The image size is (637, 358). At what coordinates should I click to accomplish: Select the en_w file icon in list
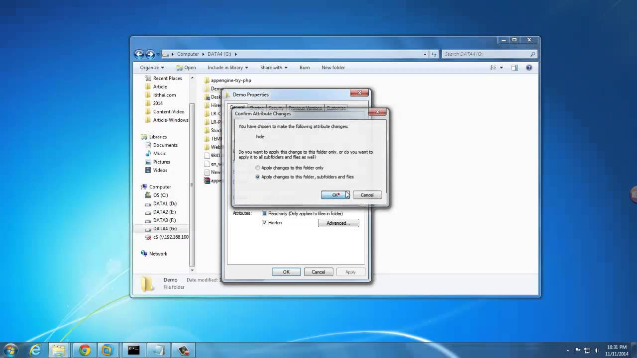click(x=207, y=164)
